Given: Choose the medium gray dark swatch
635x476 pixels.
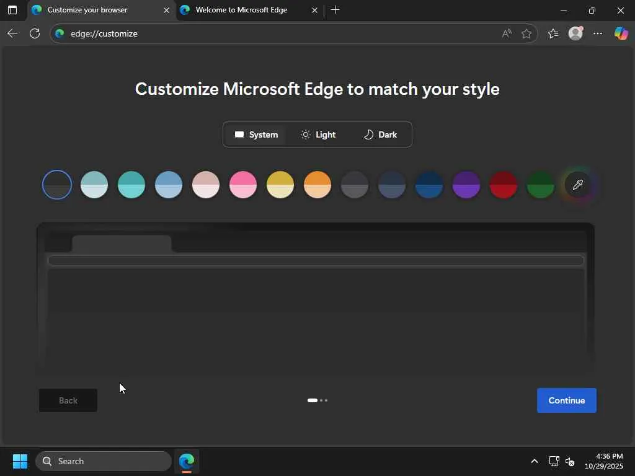Looking at the screenshot, I should (355, 185).
